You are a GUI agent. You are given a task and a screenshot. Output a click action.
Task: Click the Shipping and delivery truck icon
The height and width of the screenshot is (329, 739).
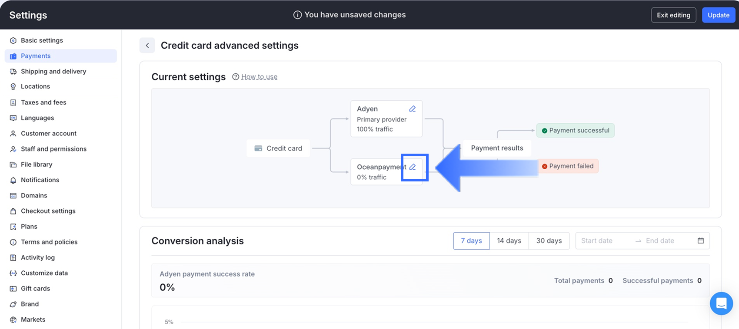pos(13,72)
